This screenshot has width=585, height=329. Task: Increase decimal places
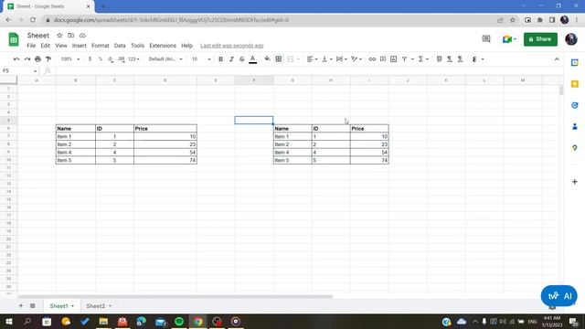[122, 58]
